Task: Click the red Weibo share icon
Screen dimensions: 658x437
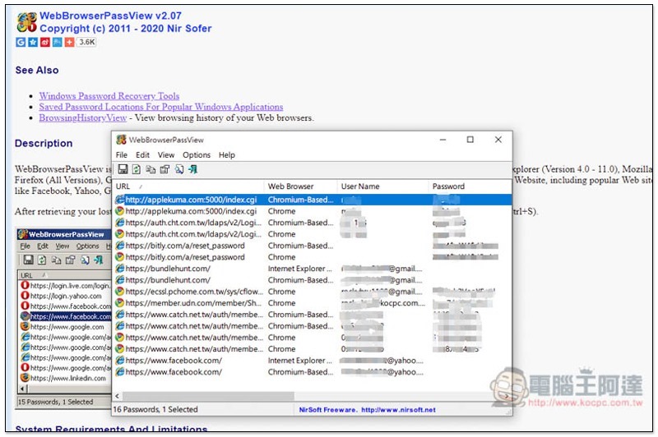Action: pyautogui.click(x=45, y=42)
